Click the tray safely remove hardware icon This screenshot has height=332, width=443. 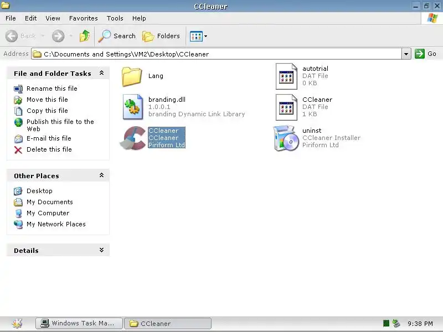[x=396, y=323]
